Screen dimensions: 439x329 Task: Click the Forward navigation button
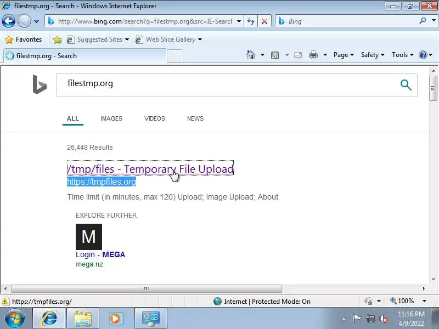24,21
